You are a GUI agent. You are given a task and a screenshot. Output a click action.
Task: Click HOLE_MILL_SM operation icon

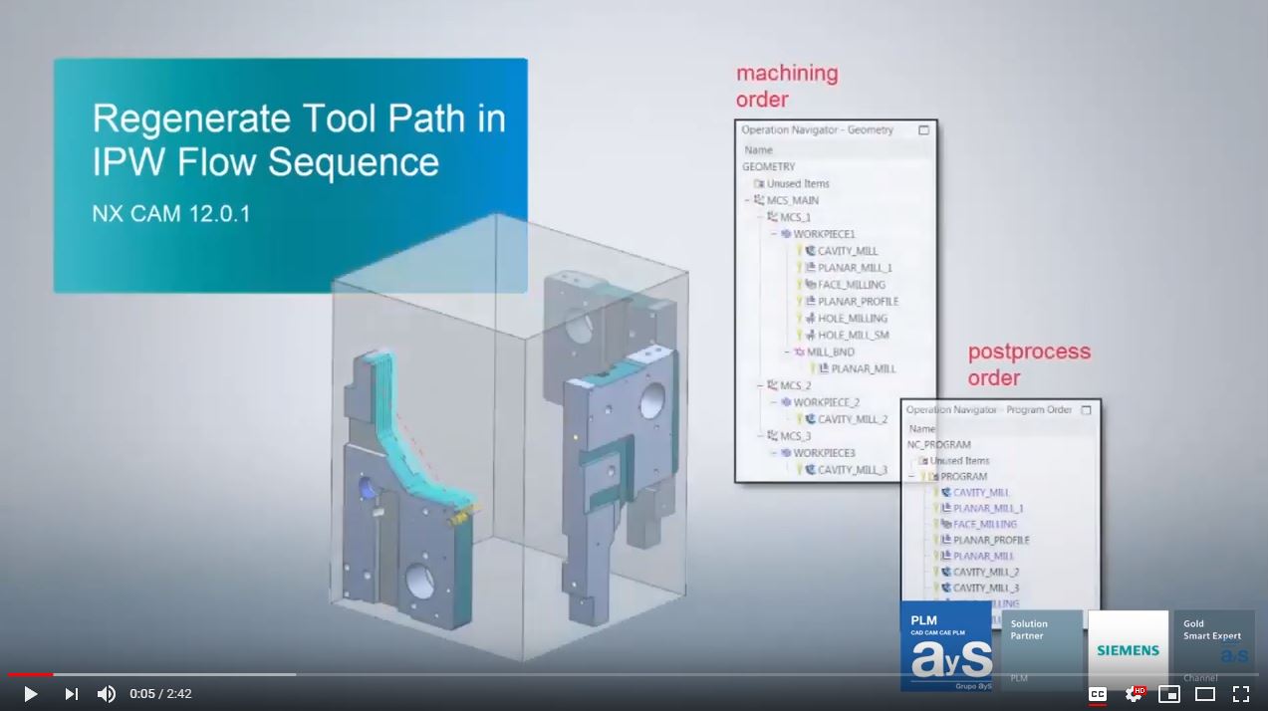(810, 336)
